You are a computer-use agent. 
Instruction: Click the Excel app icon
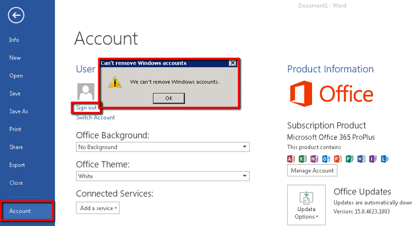click(x=303, y=159)
